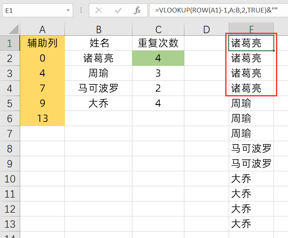Click cell E2 诸葛亮
Image resolution: width=288 pixels, height=238 pixels.
point(251,58)
